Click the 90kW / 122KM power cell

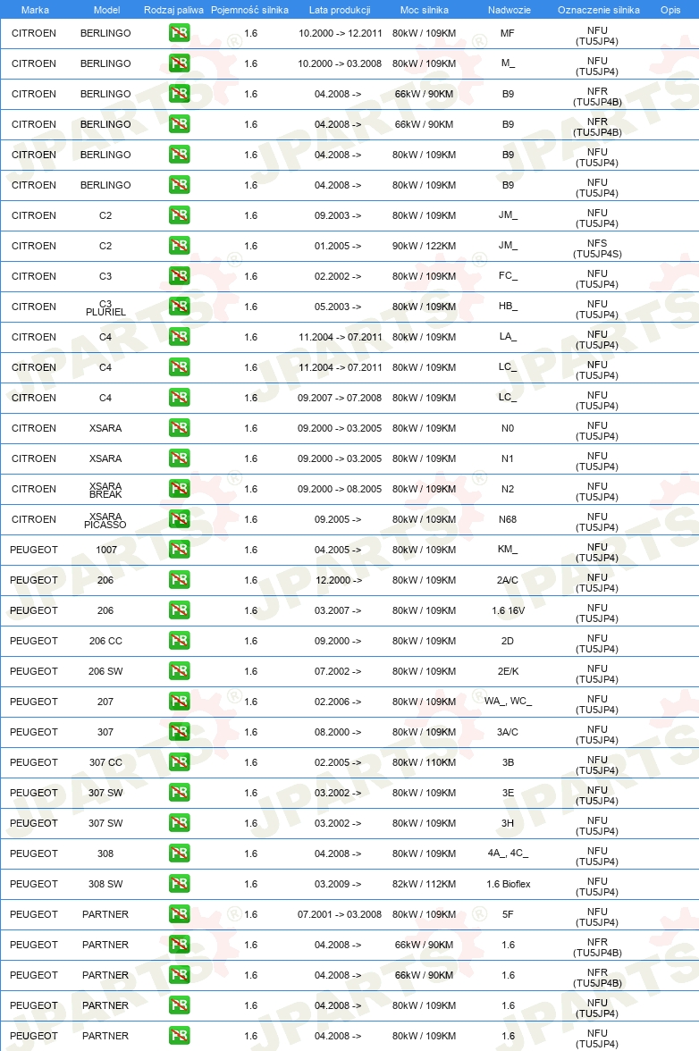(425, 246)
